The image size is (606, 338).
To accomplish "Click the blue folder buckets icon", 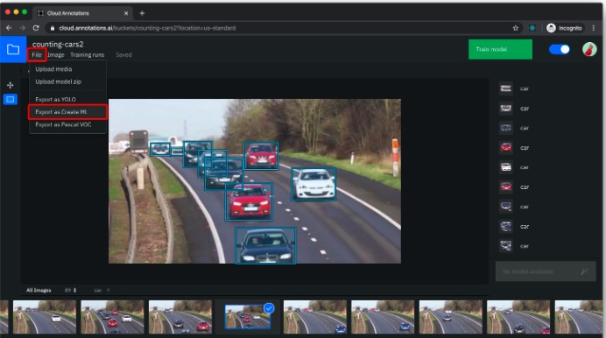I will [x=13, y=49].
